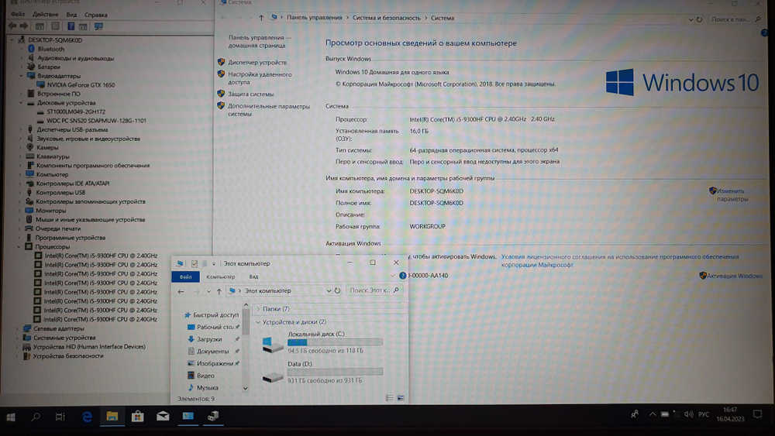The image size is (775, 436).
Task: Open the notification center icon
Action: click(757, 414)
